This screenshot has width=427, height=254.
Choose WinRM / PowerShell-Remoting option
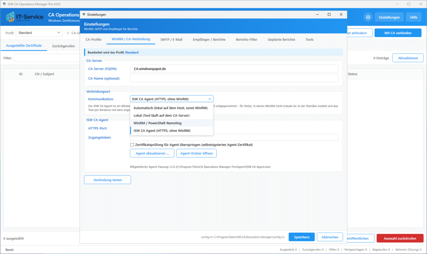(x=171, y=123)
